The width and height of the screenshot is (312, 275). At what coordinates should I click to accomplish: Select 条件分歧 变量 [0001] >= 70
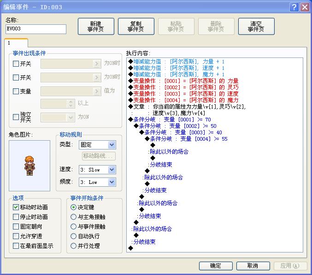[170, 120]
